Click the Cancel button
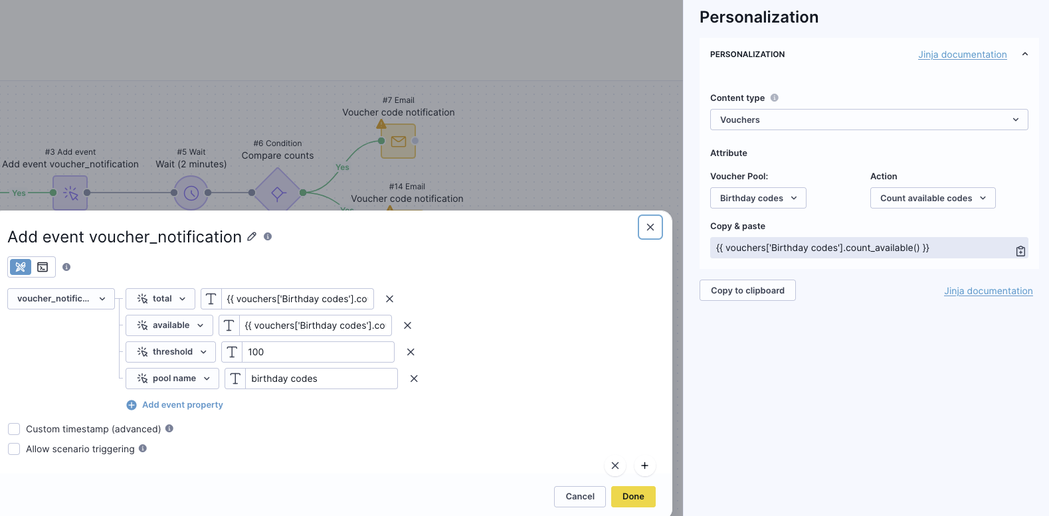Screen dimensions: 1049x516 580,497
